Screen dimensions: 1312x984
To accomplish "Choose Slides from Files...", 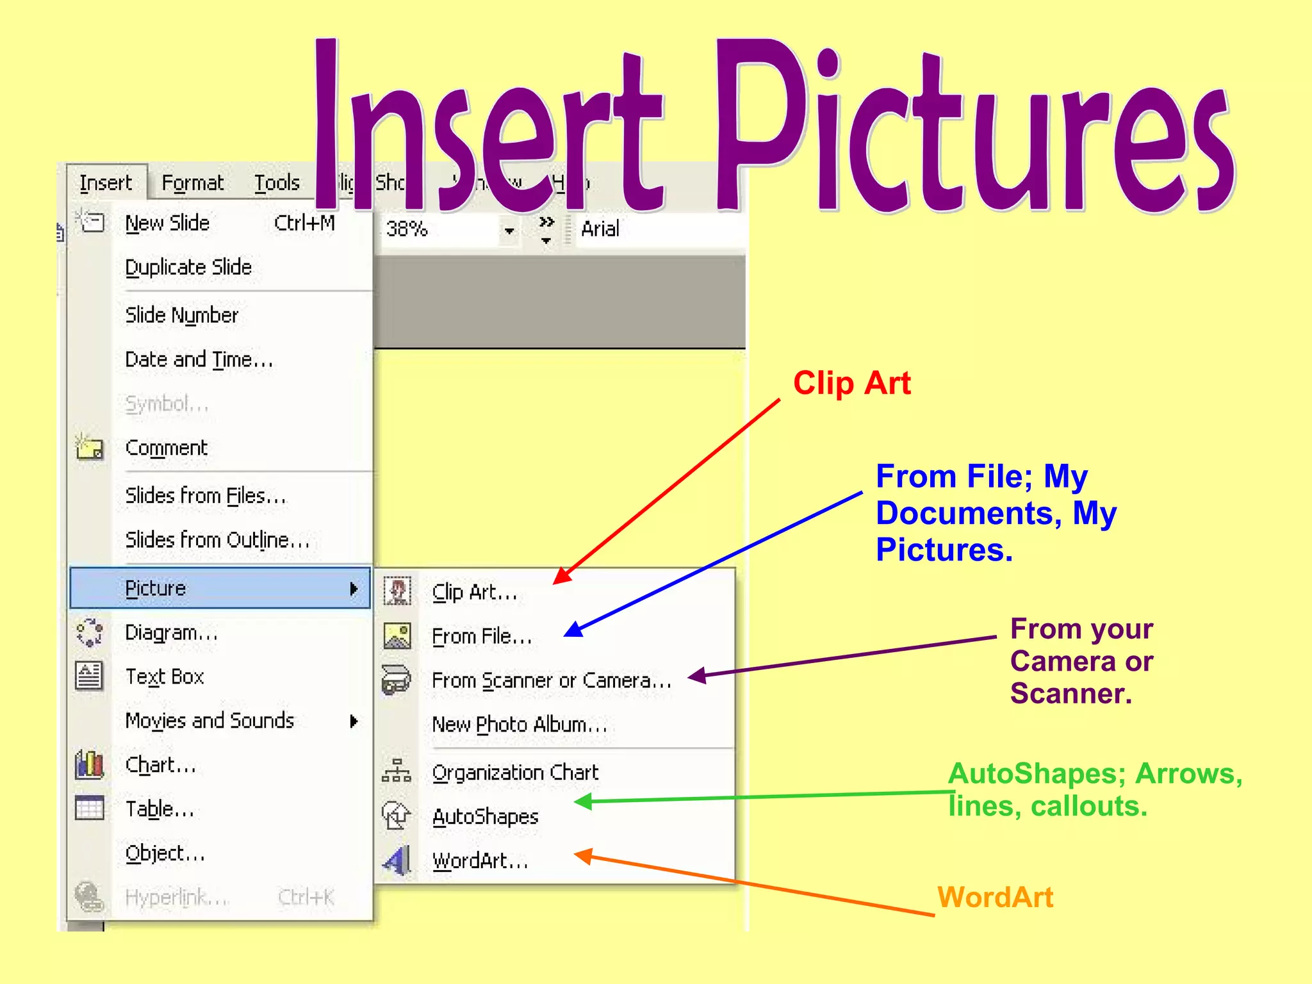I will [220, 495].
